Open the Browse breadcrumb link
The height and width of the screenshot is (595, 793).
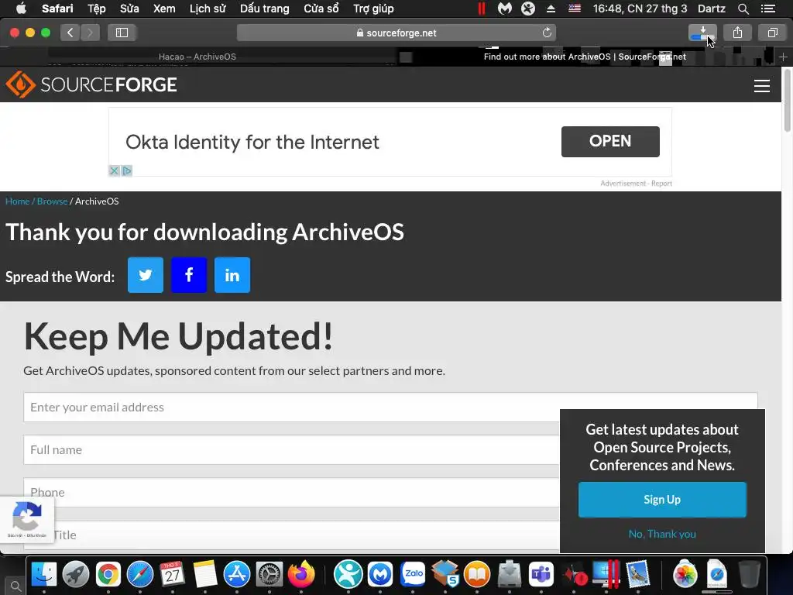52,201
